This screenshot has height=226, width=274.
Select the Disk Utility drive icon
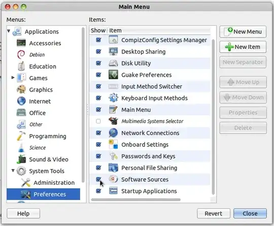(x=113, y=63)
